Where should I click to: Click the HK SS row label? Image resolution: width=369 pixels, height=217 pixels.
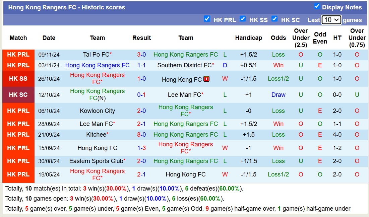tap(18, 79)
